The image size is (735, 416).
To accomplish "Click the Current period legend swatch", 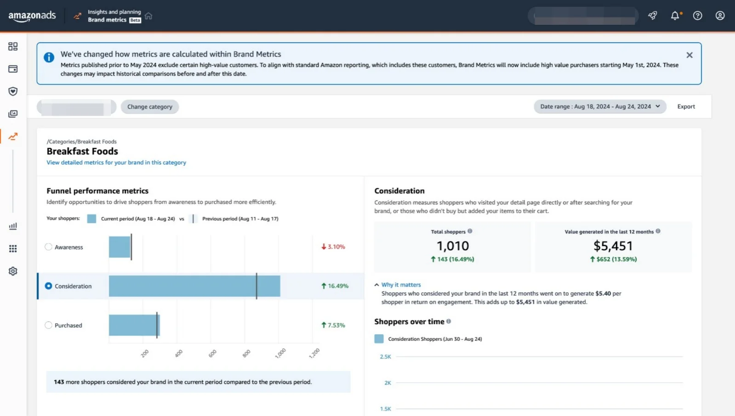I will (x=91, y=219).
